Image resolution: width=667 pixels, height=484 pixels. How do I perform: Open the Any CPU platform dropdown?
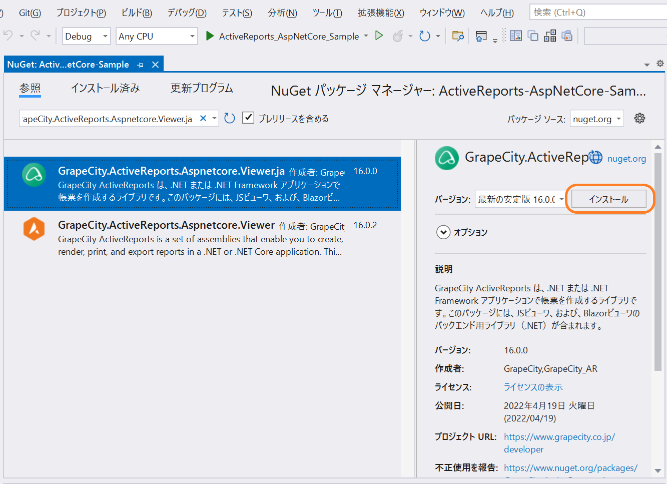point(157,36)
